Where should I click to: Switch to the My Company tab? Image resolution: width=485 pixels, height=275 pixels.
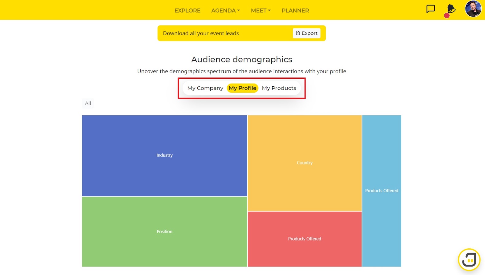(205, 88)
